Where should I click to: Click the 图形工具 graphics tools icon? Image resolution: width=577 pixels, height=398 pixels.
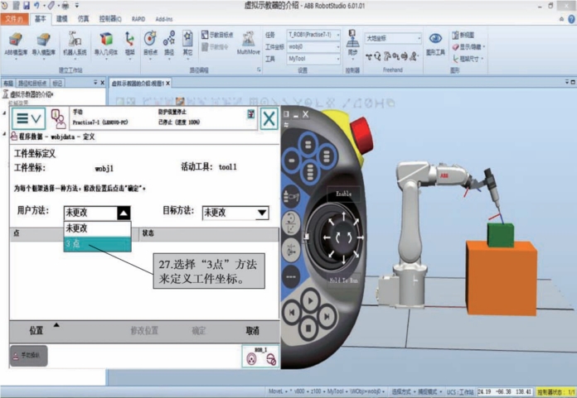435,42
